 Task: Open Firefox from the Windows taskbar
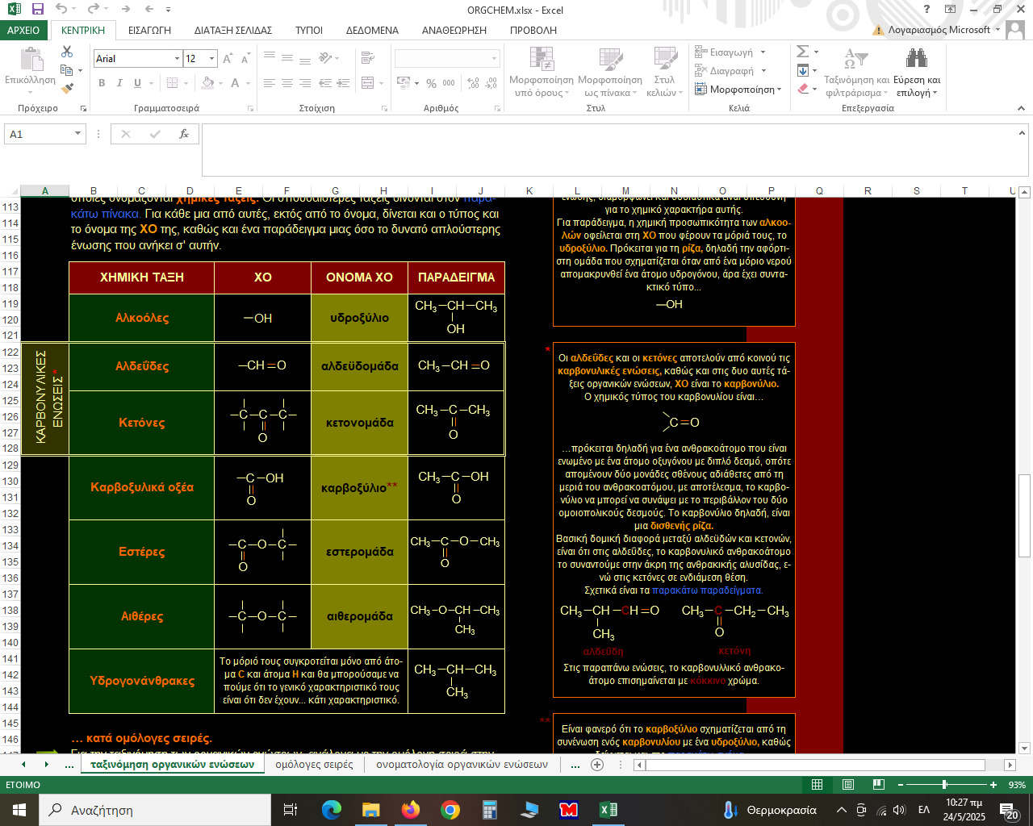tap(411, 810)
